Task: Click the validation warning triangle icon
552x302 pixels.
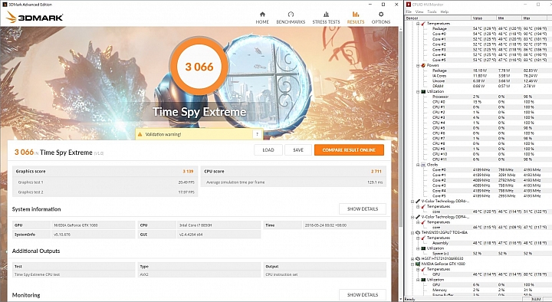Action: tap(140, 134)
